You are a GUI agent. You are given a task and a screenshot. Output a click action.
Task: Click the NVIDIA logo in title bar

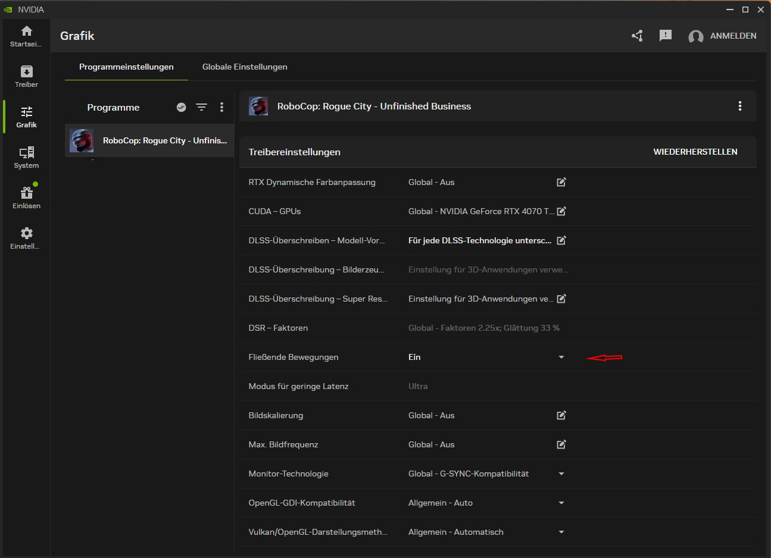pyautogui.click(x=8, y=10)
